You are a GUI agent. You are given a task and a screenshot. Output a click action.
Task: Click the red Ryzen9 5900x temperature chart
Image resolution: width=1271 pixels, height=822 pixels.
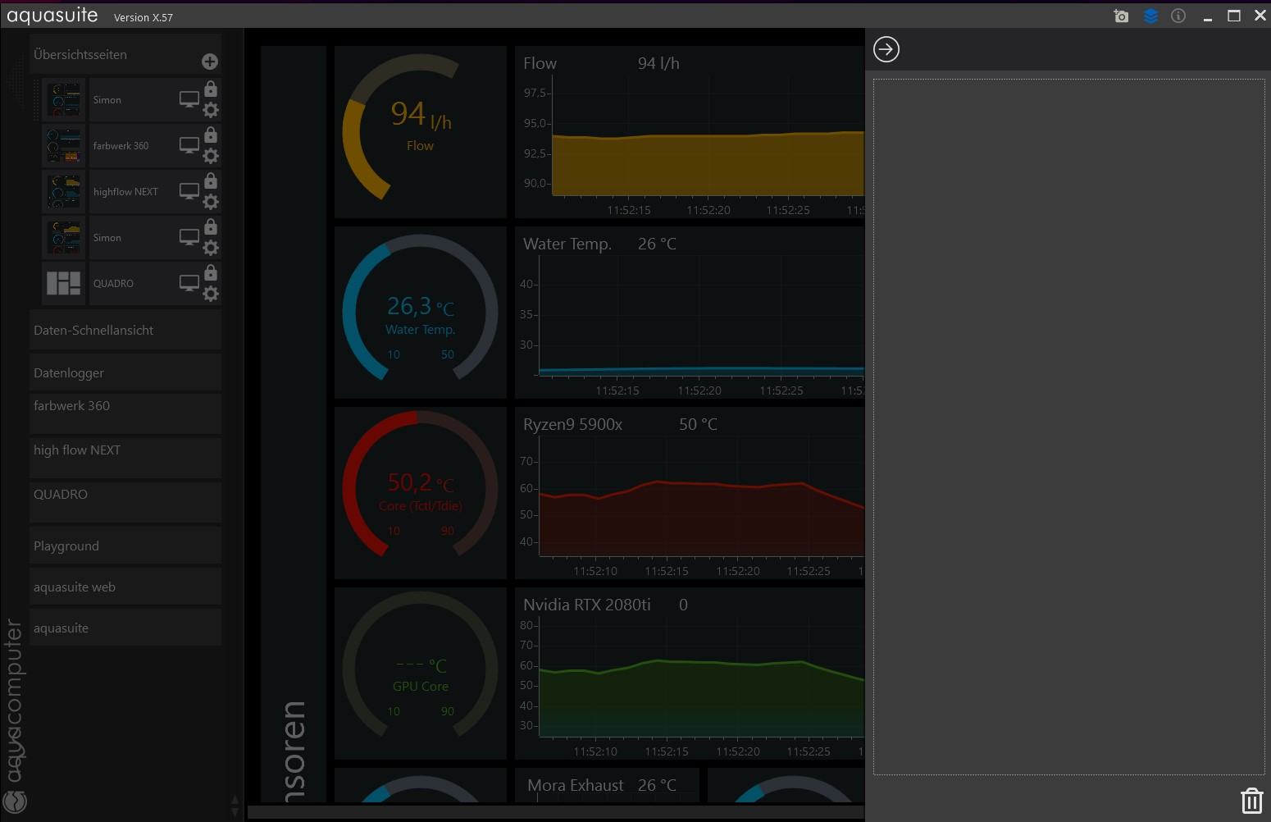[690, 493]
